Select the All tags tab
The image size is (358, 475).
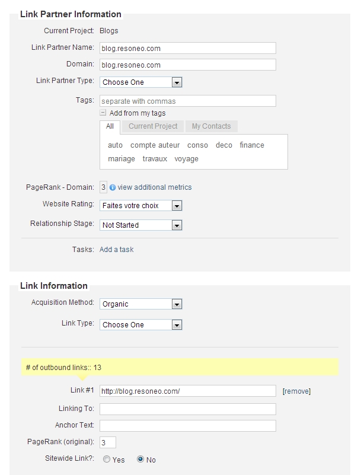pyautogui.click(x=110, y=127)
